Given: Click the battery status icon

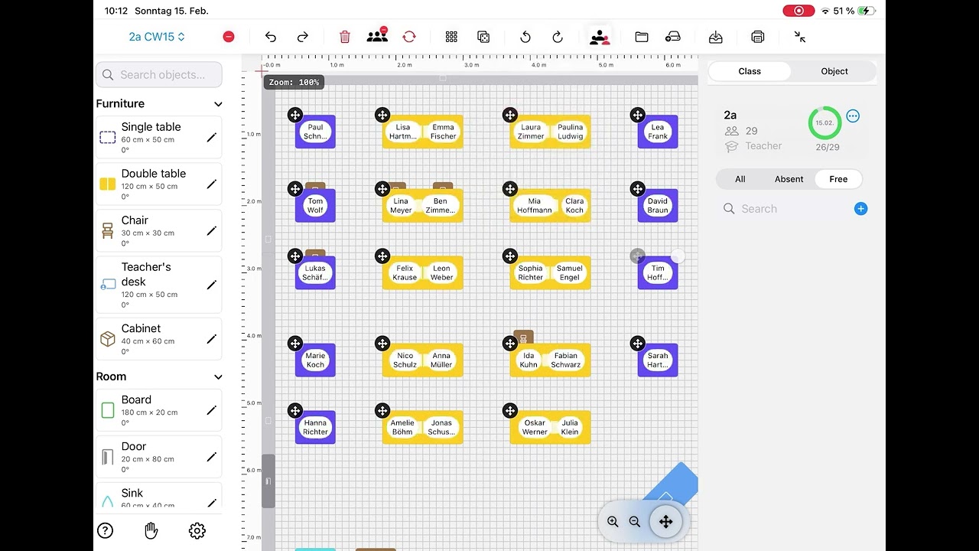Looking at the screenshot, I should click(x=867, y=11).
